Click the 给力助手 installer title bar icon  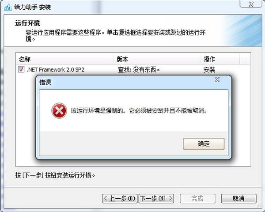pos(8,7)
